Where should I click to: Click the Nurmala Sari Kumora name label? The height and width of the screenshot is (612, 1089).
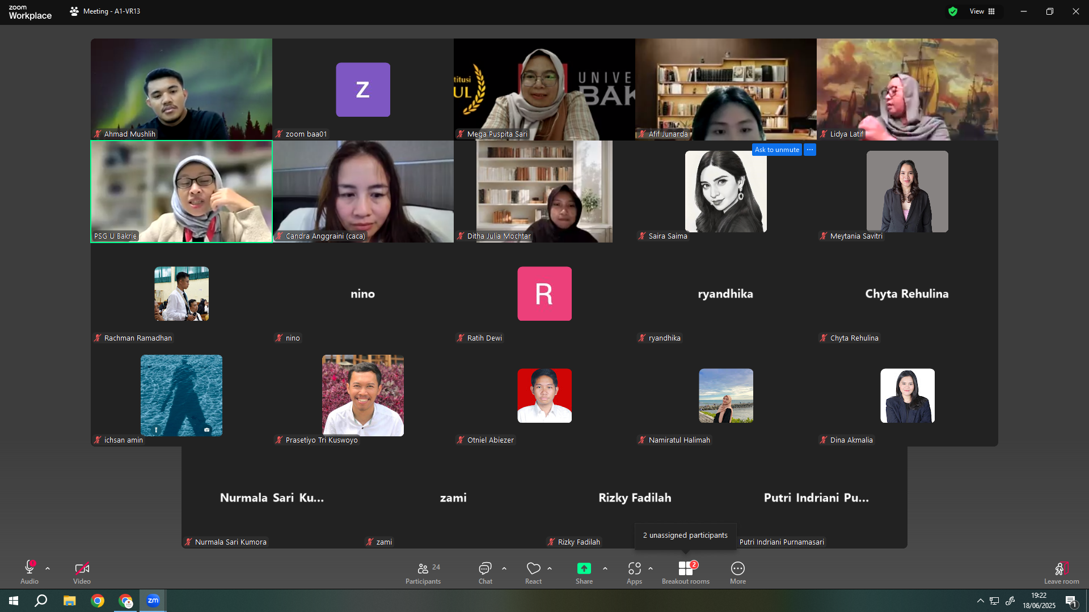[x=231, y=542]
